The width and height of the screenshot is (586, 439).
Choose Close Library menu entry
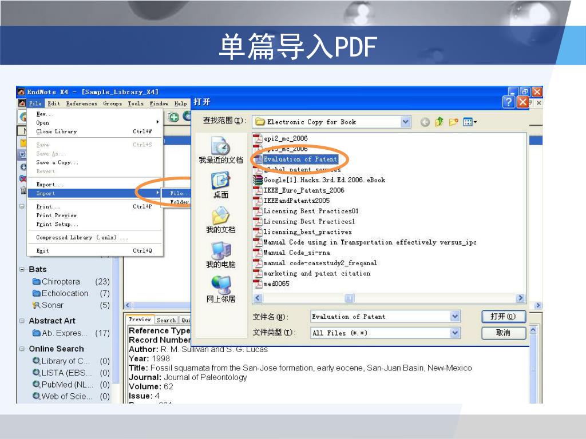[x=95, y=131]
